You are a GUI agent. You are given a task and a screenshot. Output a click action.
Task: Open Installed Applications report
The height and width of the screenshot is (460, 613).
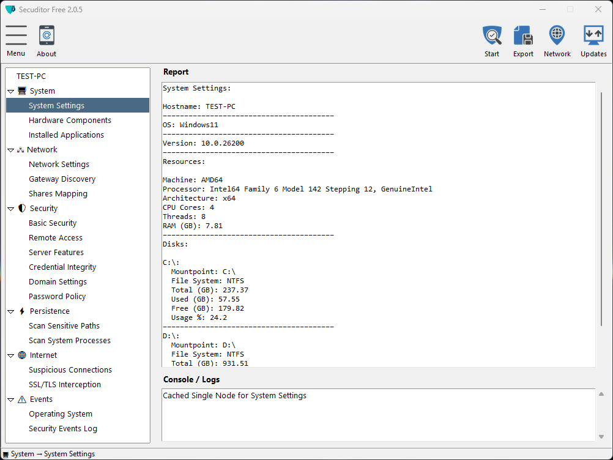click(x=66, y=135)
